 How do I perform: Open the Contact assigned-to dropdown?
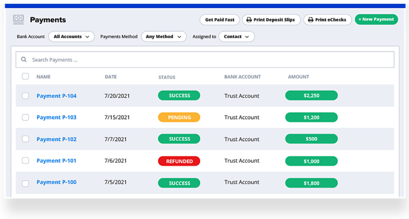[237, 37]
